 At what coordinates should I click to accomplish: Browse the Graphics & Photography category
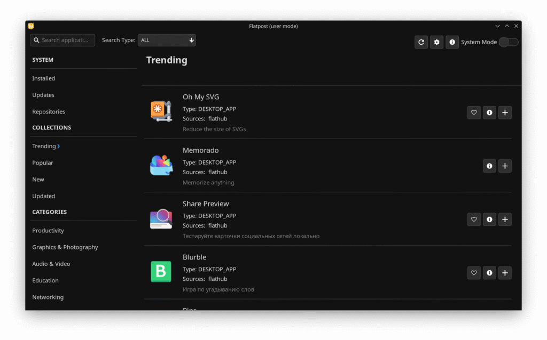pos(65,247)
